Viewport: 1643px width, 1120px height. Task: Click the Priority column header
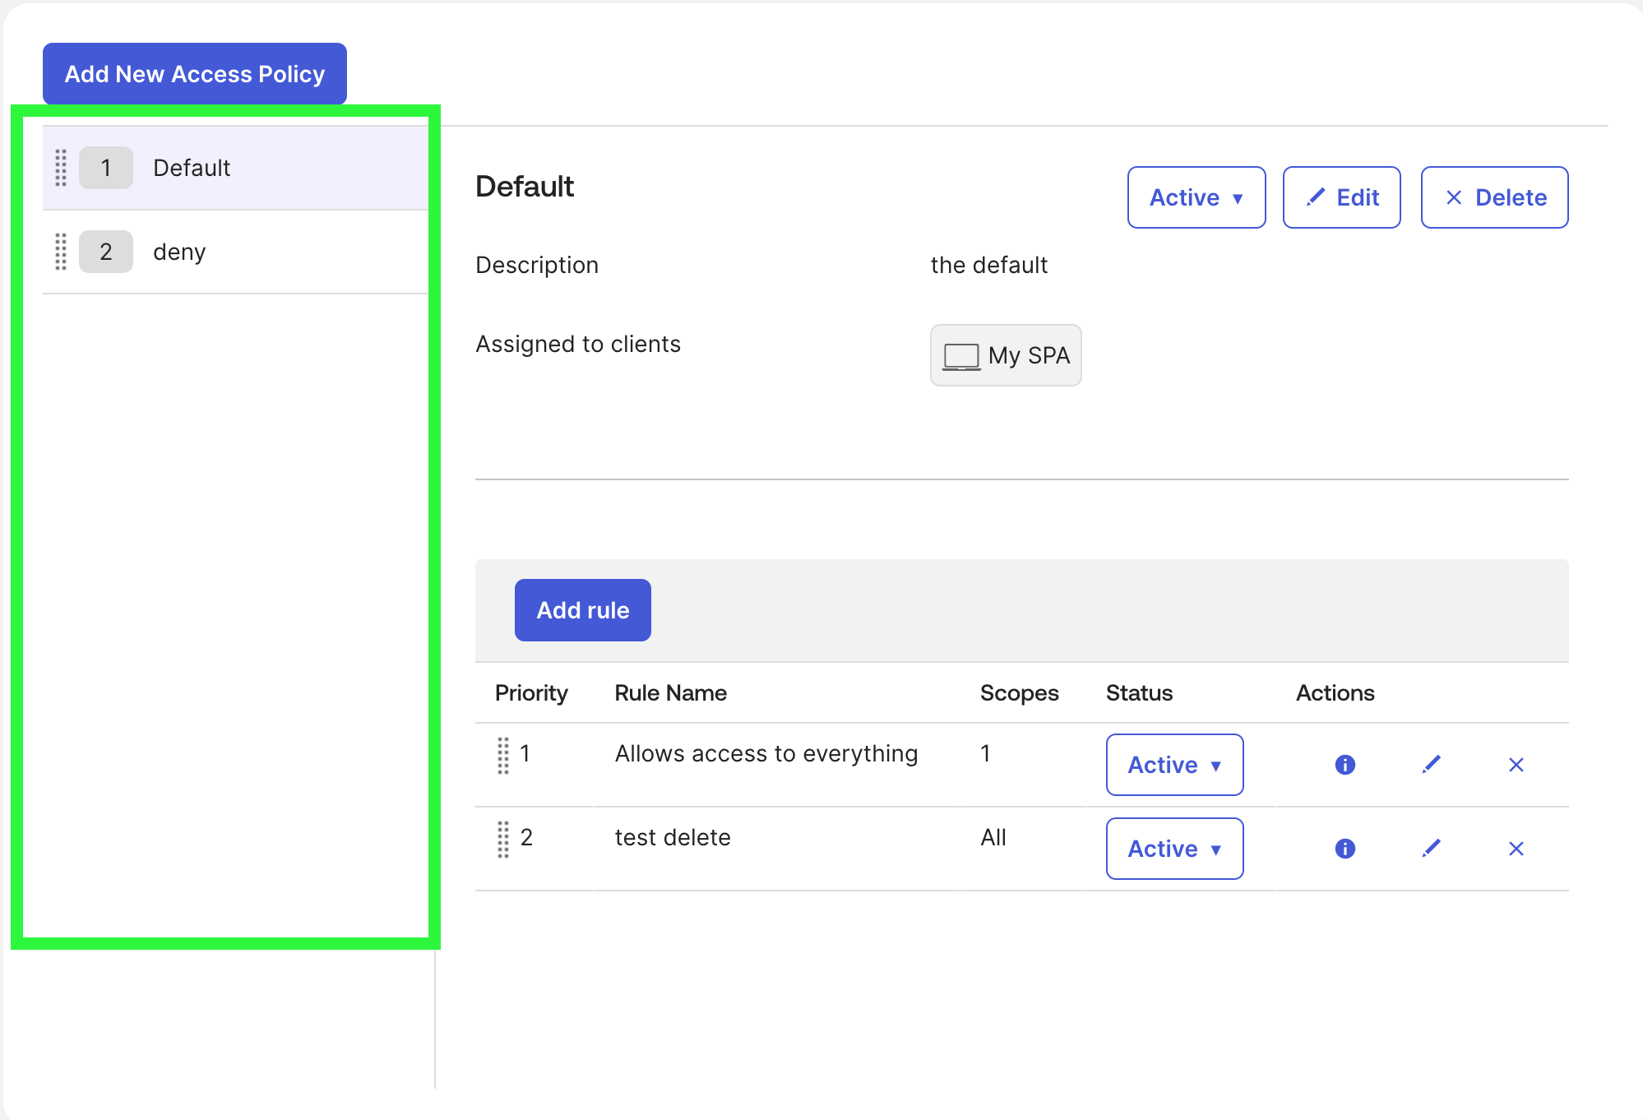[x=531, y=693]
